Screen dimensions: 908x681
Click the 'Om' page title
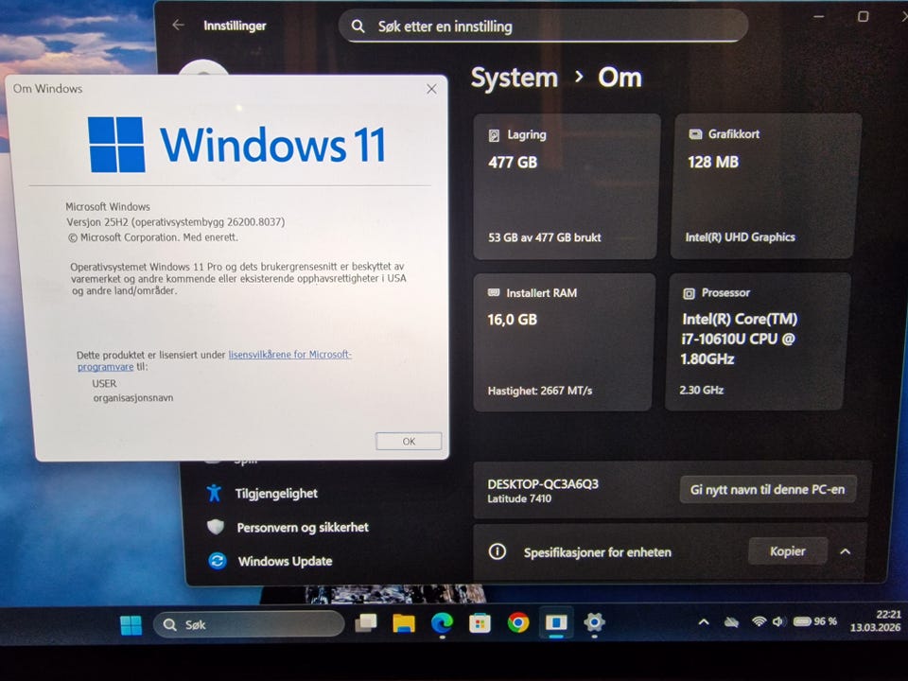point(620,78)
